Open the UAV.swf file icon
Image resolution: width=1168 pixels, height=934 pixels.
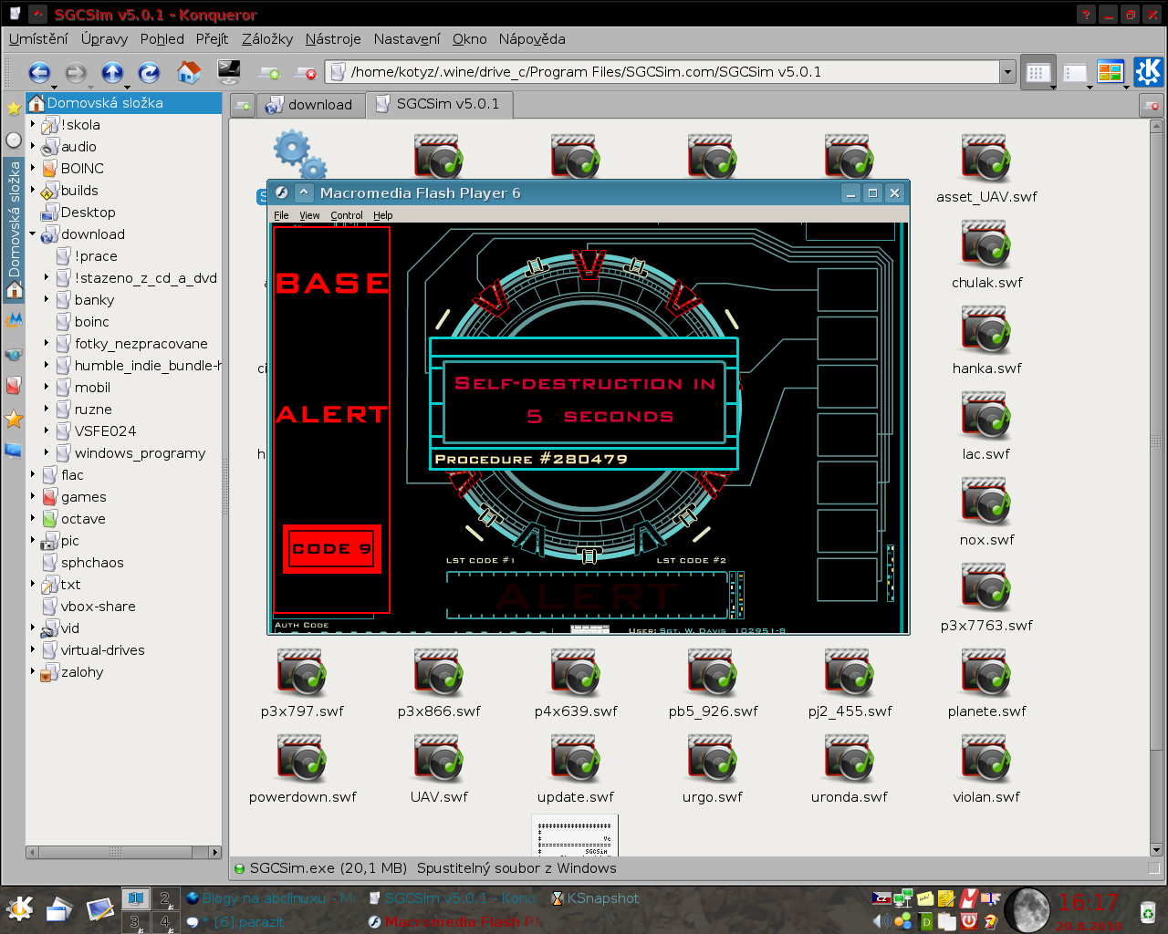click(x=439, y=760)
